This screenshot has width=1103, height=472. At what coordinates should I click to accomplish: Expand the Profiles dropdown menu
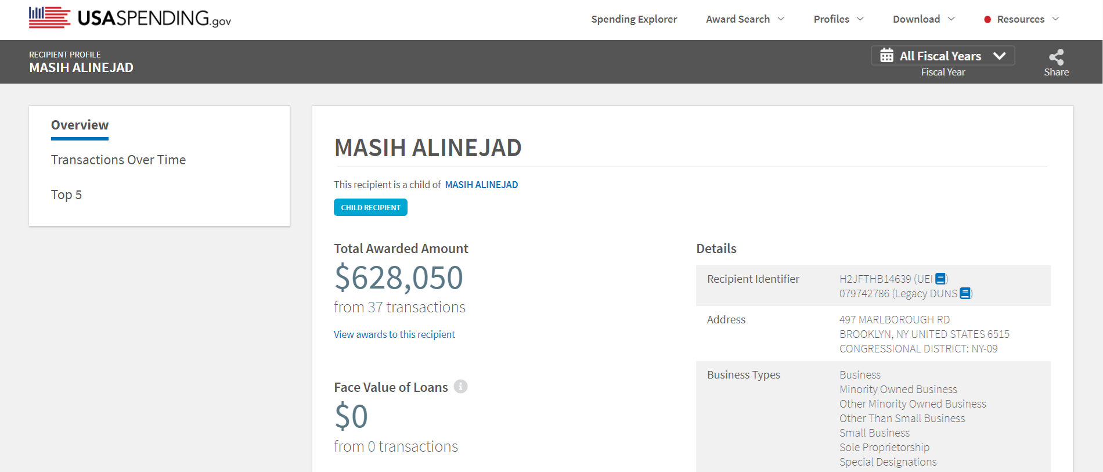838,19
